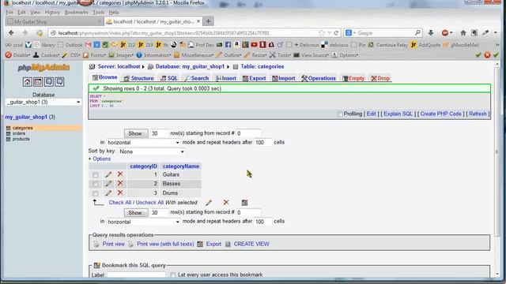506x284 pixels.
Task: Open a new tab with plus button
Action: (x=209, y=21)
